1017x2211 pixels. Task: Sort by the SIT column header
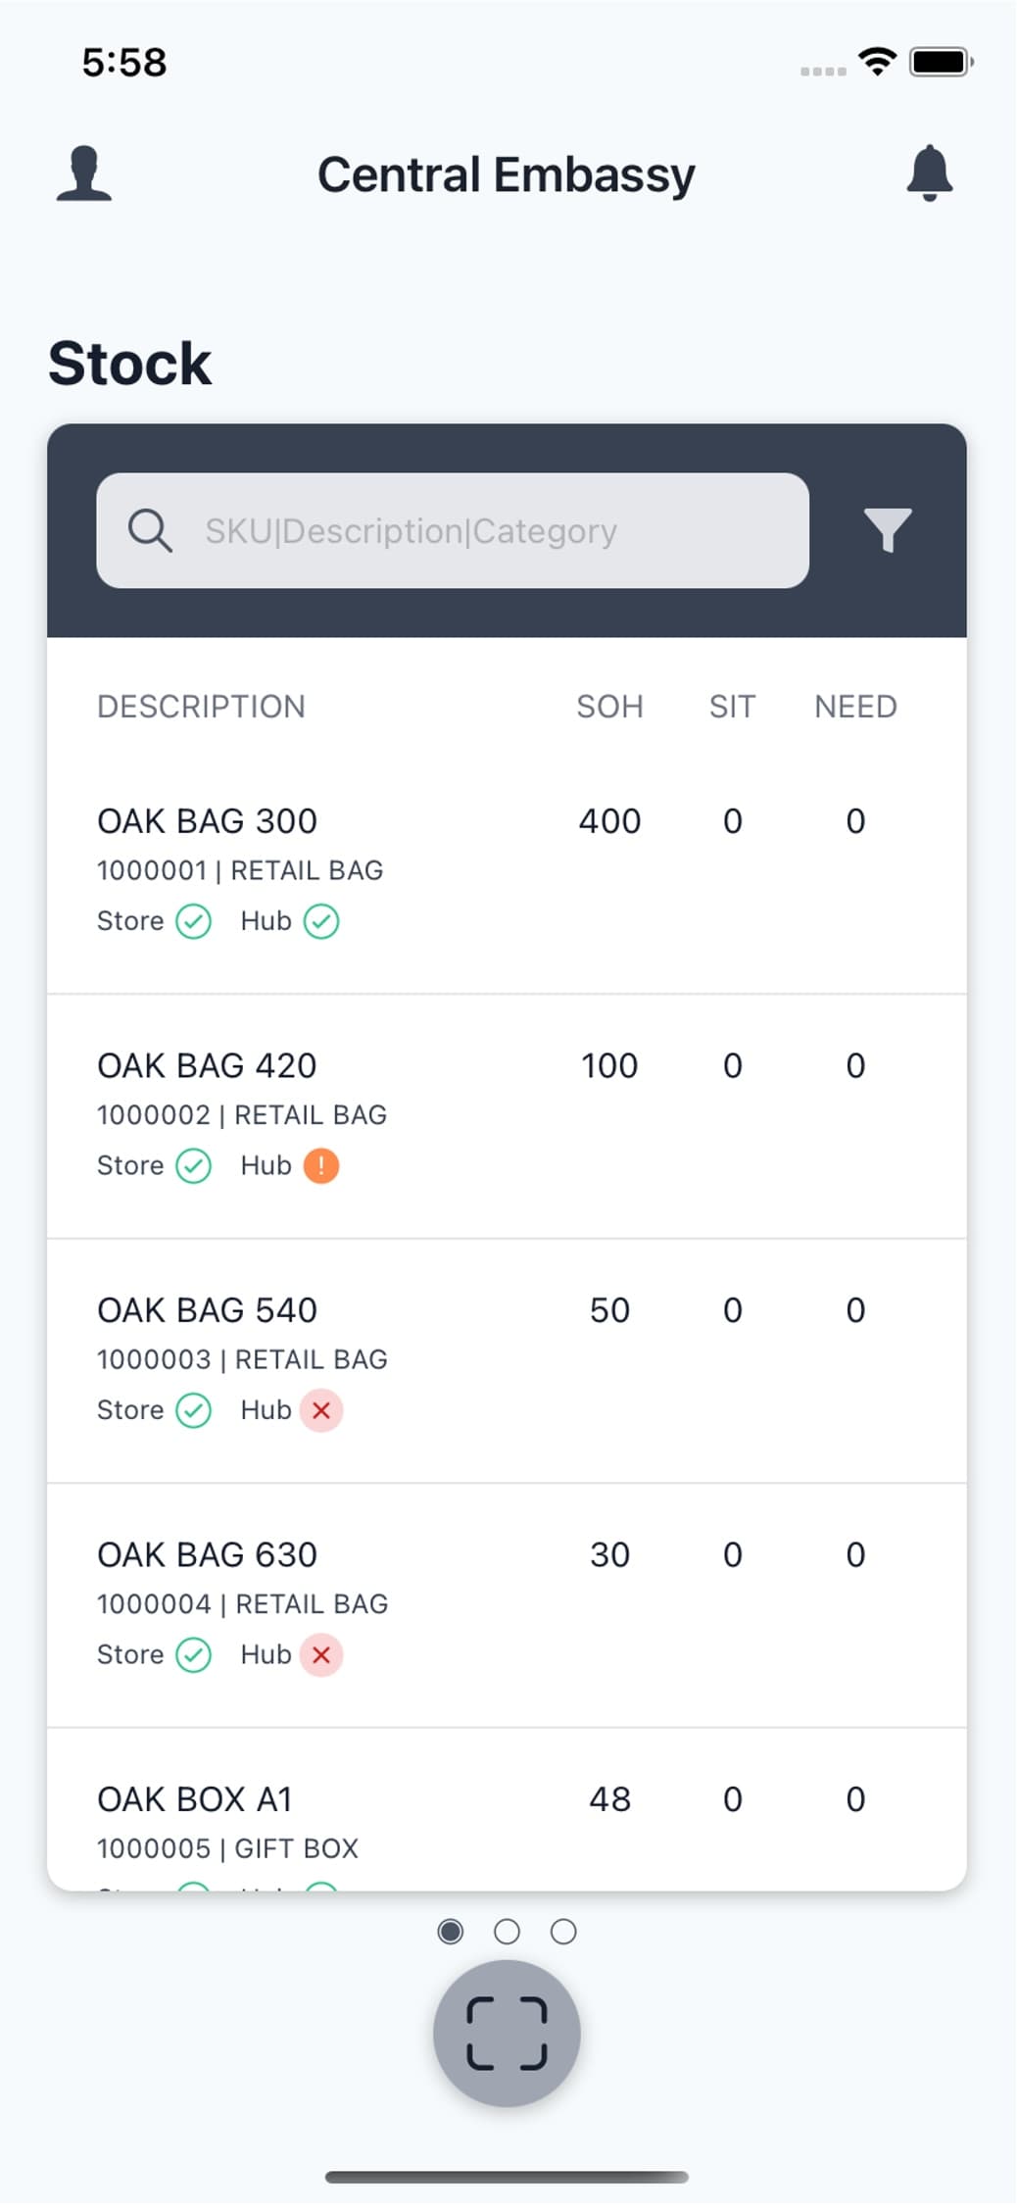(x=732, y=707)
